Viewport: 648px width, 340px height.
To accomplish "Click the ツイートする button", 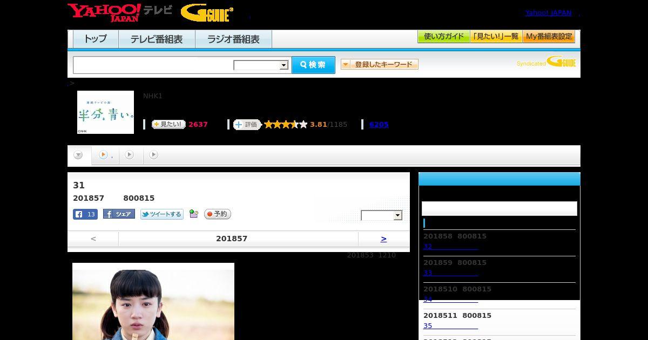I will click(x=162, y=214).
